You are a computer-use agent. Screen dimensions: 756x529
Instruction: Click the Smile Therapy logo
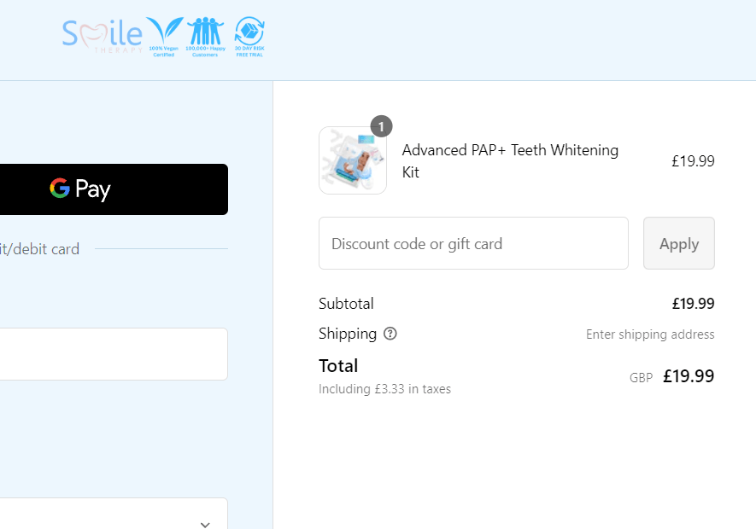coord(103,34)
